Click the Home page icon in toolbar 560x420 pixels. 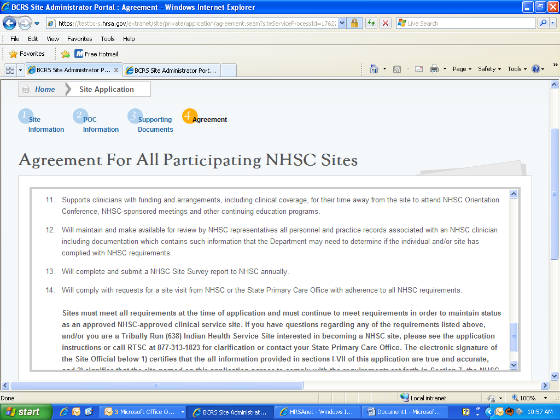pos(374,69)
